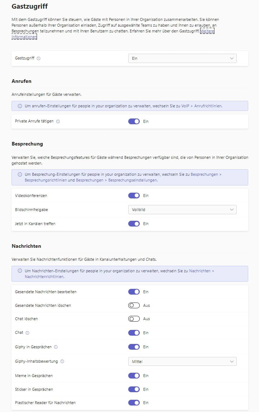
Task: Open the Gastzugriff Ein dropdown
Action: point(182,58)
